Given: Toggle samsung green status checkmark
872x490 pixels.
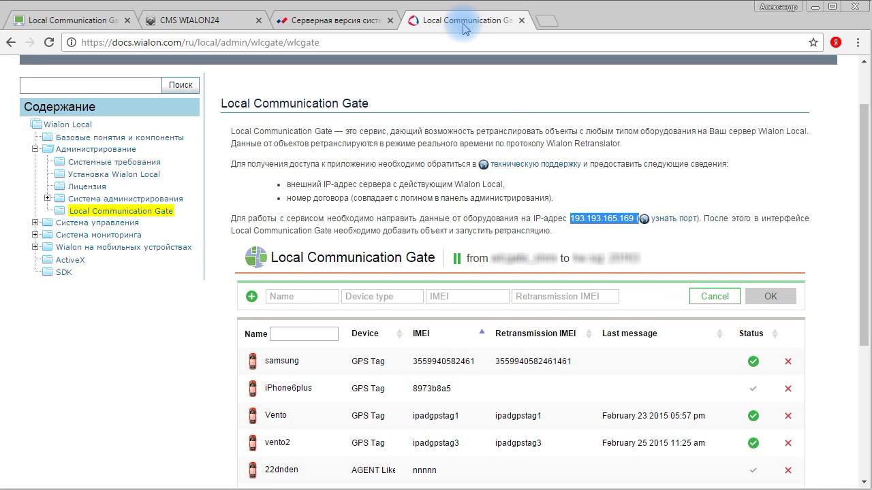Looking at the screenshot, I should point(753,361).
